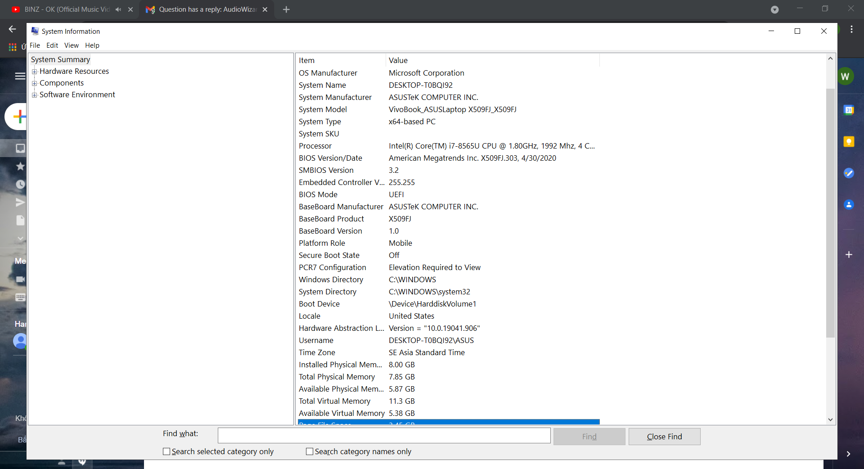Select the Platform Role row
864x469 pixels.
[x=448, y=243]
